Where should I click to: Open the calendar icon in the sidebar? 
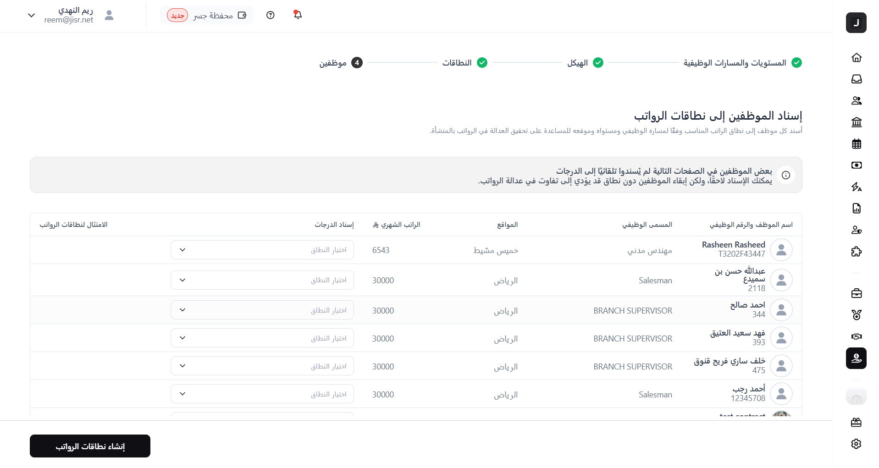[x=856, y=144]
